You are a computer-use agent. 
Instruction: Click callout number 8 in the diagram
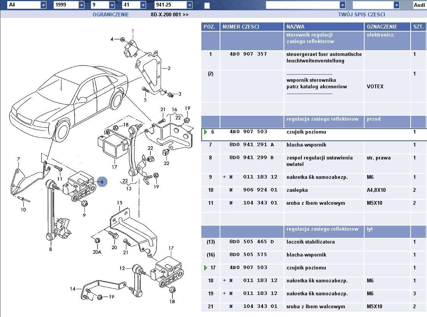click(50, 249)
